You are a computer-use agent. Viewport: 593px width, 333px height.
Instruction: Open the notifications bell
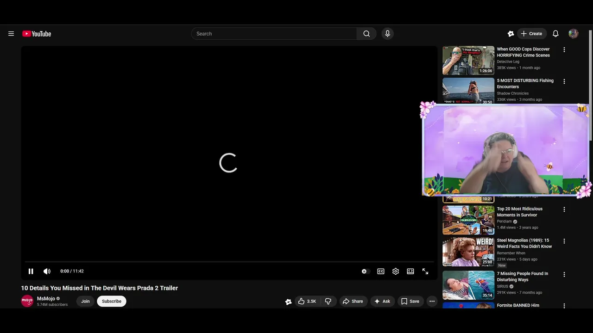click(555, 34)
